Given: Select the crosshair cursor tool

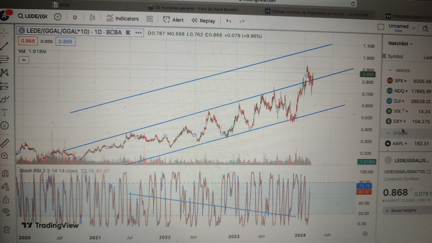Looking at the screenshot, I should (4, 33).
